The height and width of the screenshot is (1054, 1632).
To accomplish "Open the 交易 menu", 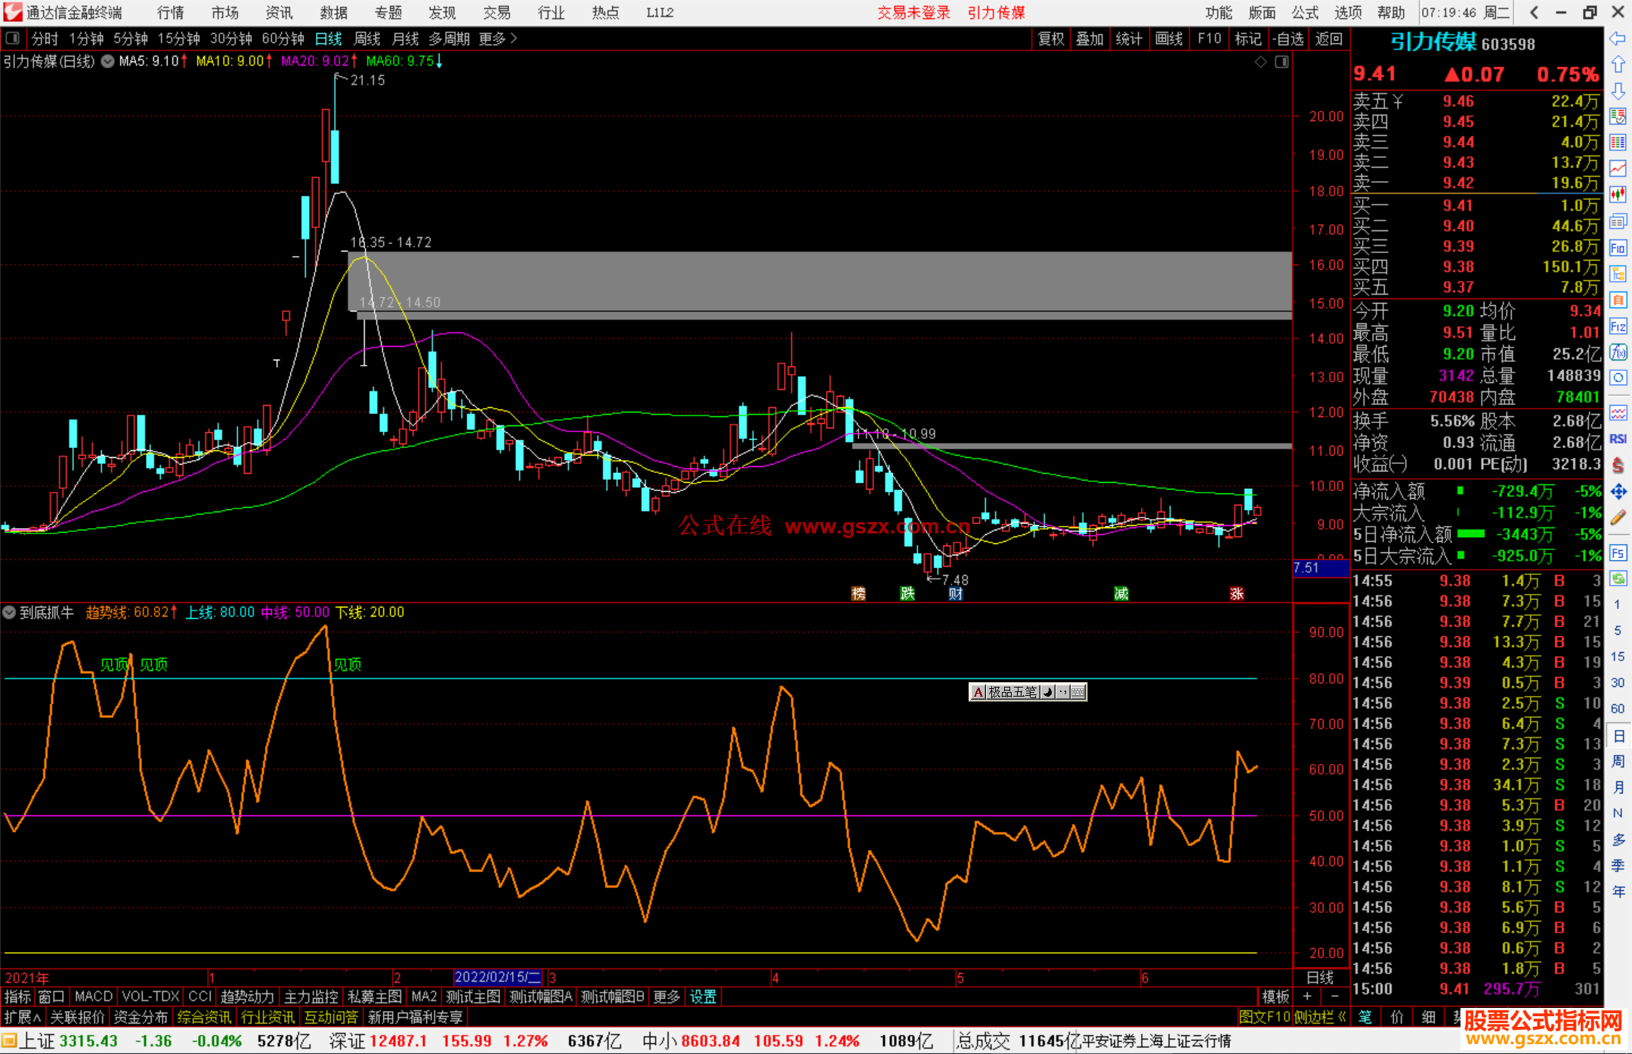I will pyautogui.click(x=496, y=13).
